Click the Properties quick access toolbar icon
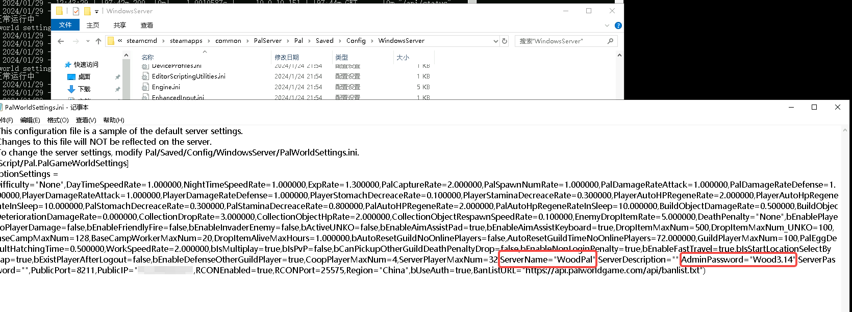This screenshot has width=852, height=312. [76, 11]
